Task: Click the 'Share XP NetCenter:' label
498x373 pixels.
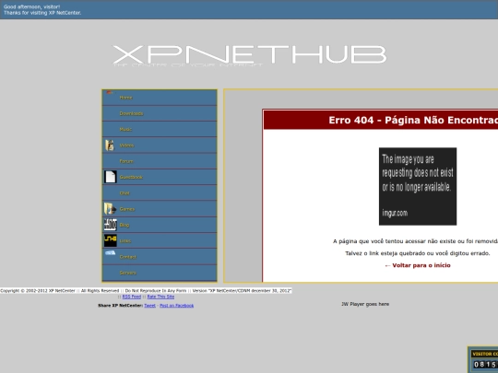Action: 121,306
